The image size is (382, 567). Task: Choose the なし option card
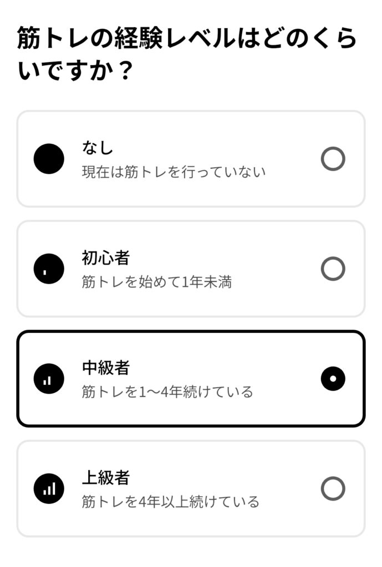(x=191, y=159)
